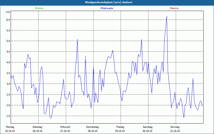This screenshot has width=214, height=134.
Task: Click the date 31.10.10
Action: click(x=175, y=131)
